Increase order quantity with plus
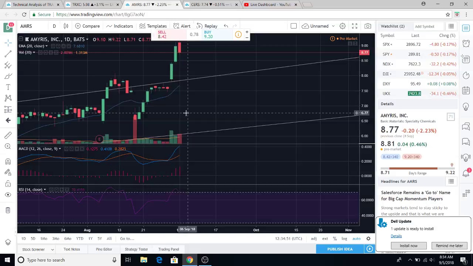 [247, 32]
